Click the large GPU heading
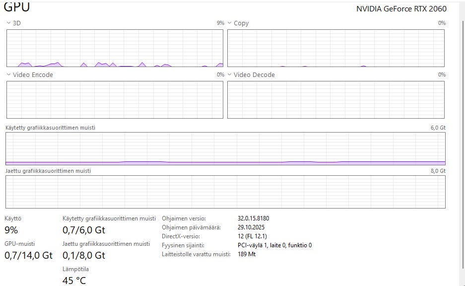Screen dimensions: 465x286 (x=17, y=7)
